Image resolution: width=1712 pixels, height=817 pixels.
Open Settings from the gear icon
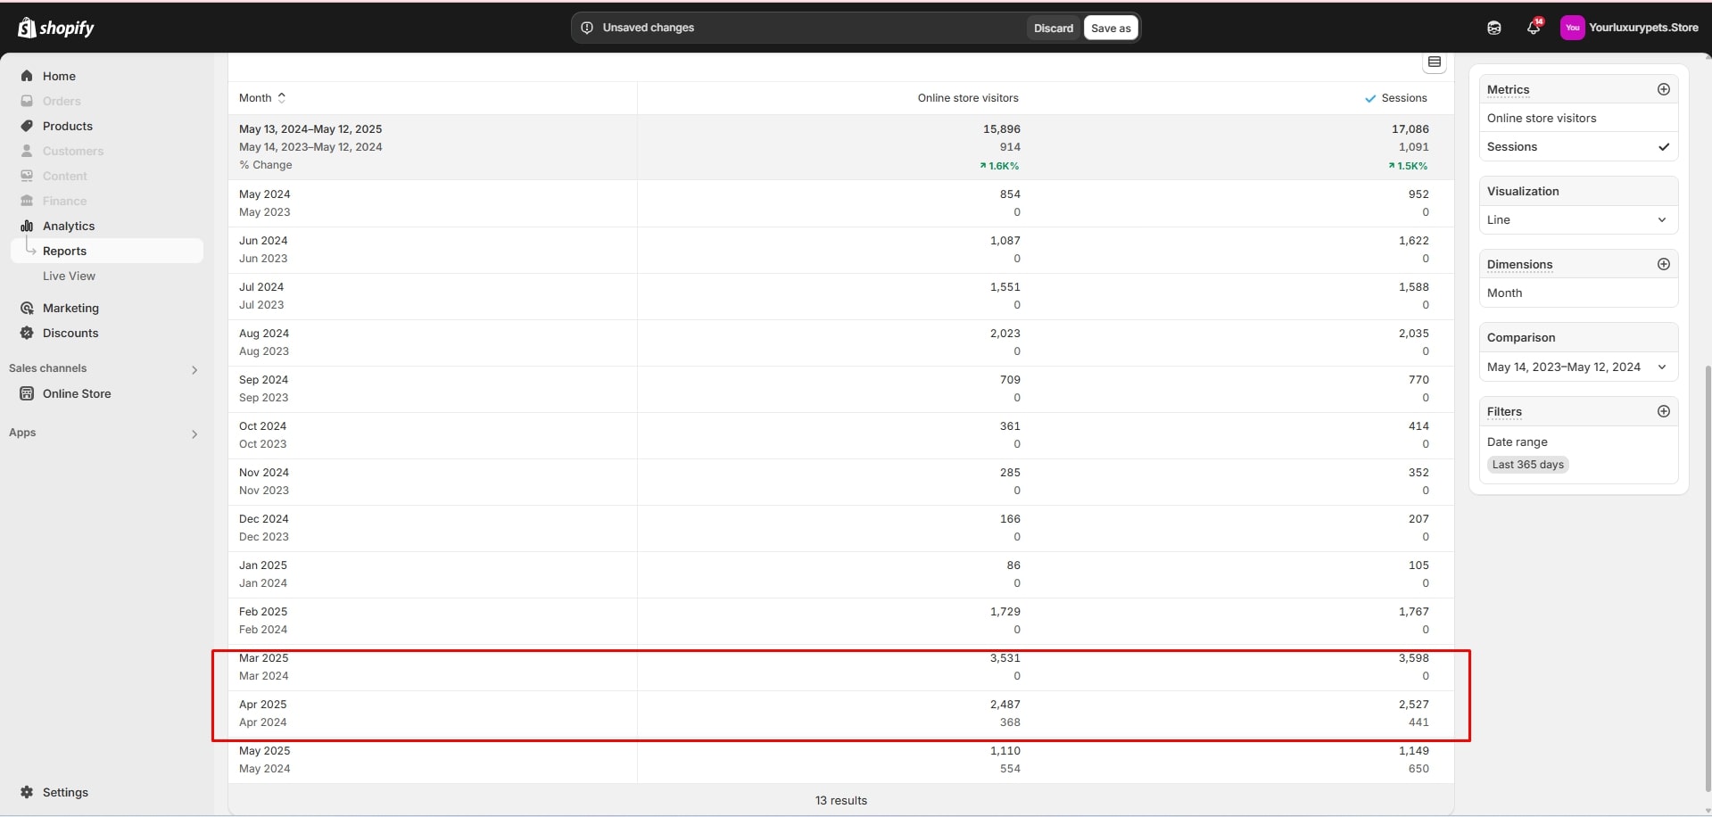point(27,792)
